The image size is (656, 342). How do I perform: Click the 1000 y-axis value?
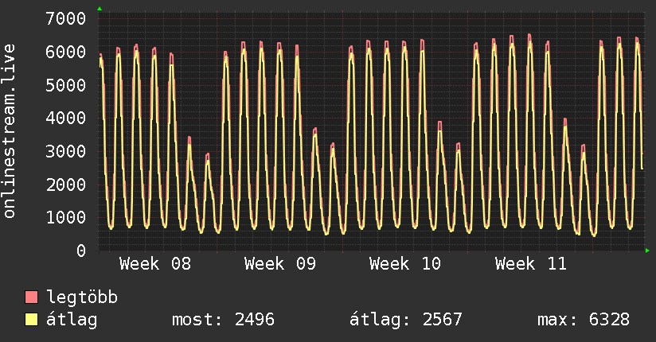point(66,218)
